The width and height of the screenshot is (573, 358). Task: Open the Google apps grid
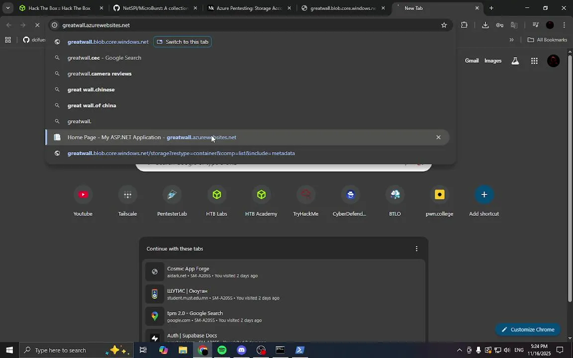[x=534, y=61]
